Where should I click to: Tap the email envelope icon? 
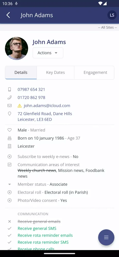click(10, 106)
